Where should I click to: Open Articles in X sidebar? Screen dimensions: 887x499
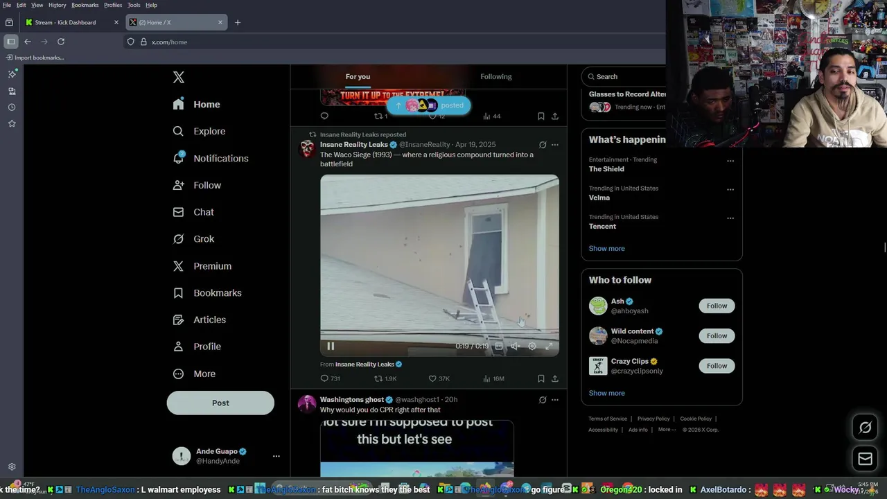(x=200, y=319)
